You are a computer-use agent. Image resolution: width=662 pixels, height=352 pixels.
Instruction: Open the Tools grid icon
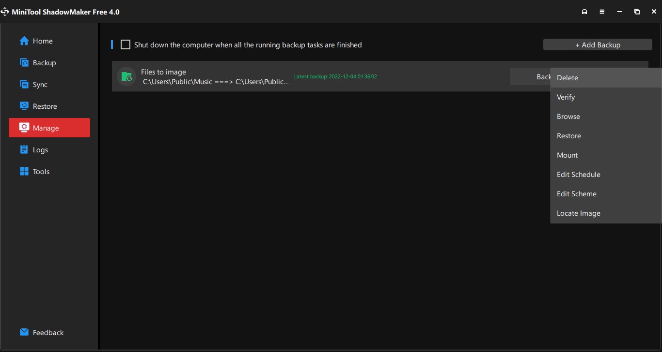pos(24,172)
